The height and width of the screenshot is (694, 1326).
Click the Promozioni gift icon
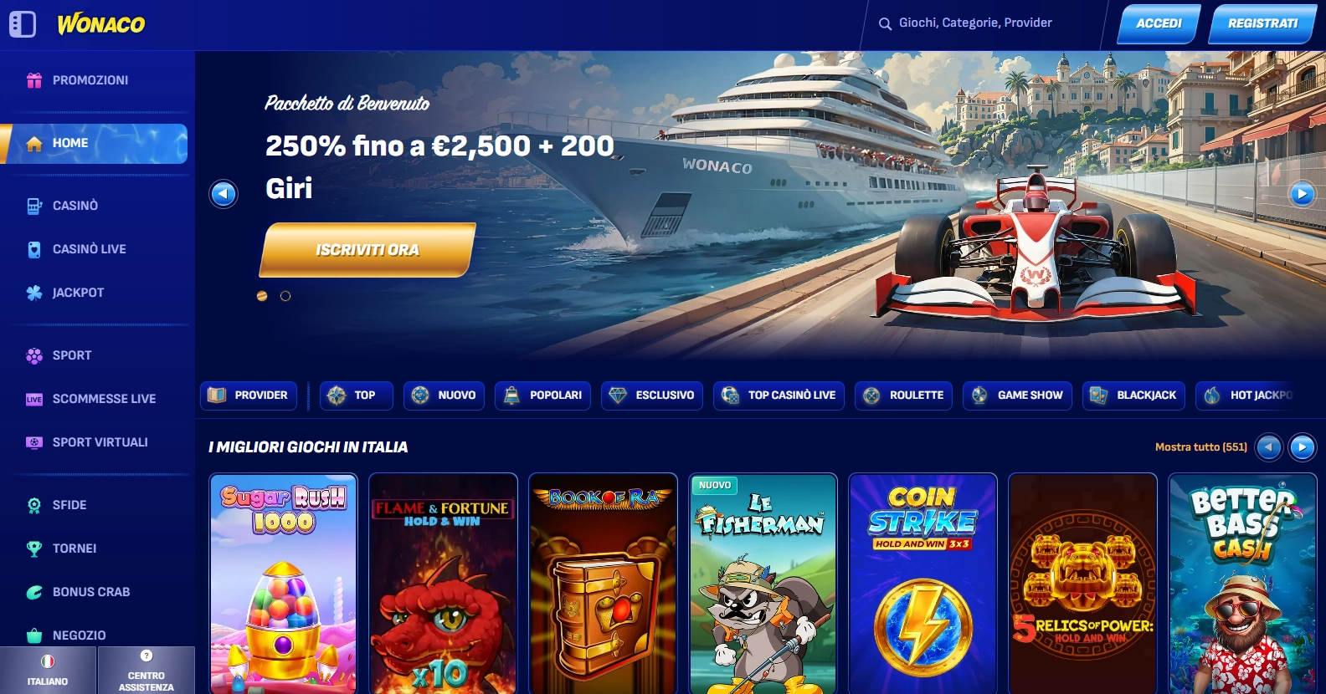pos(34,80)
